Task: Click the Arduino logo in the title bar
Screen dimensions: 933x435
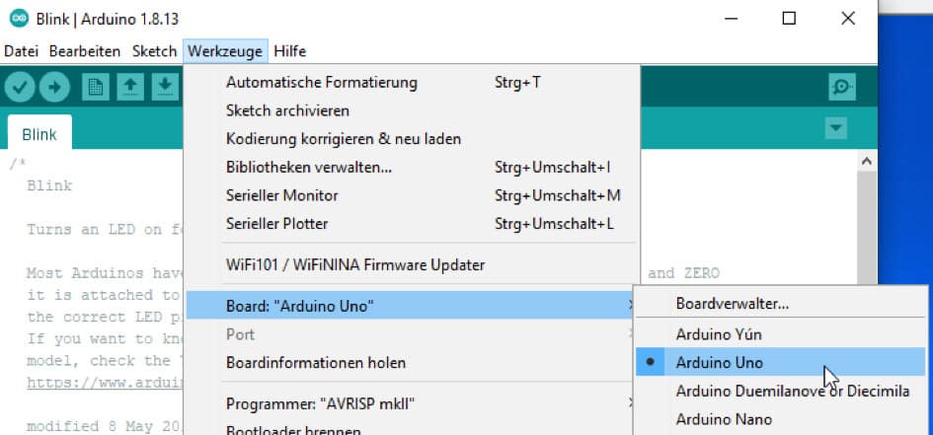Action: [19, 19]
